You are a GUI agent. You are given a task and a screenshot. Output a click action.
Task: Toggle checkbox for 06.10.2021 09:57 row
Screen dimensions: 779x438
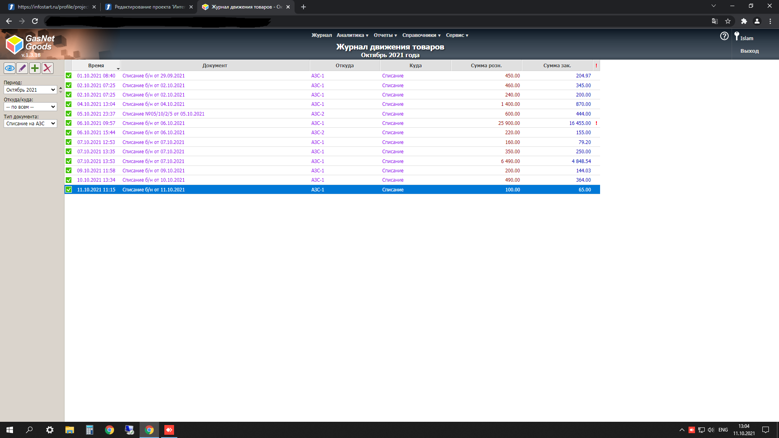pyautogui.click(x=69, y=123)
